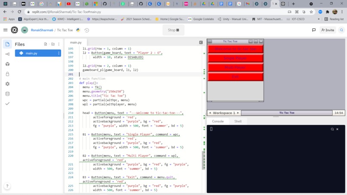This screenshot has height=195, width=347.
Task: Open a new browser tab
Action: click(293, 4)
